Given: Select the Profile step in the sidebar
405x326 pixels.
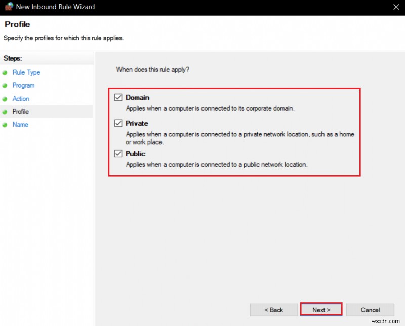Looking at the screenshot, I should click(x=21, y=112).
